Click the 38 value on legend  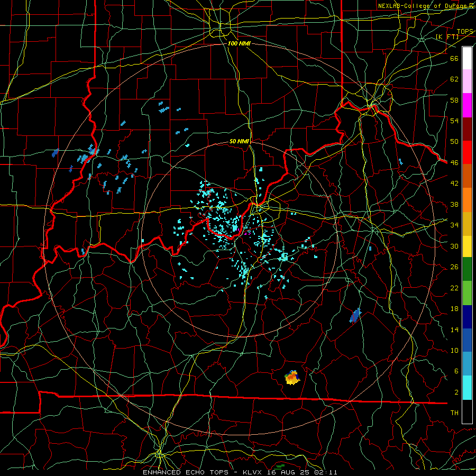point(454,204)
